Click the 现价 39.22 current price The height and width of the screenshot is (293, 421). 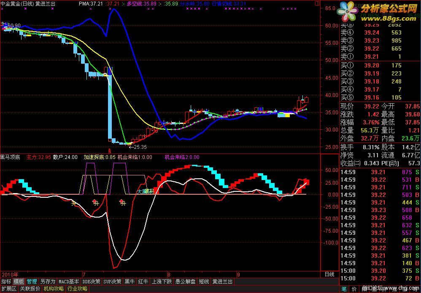pos(371,106)
